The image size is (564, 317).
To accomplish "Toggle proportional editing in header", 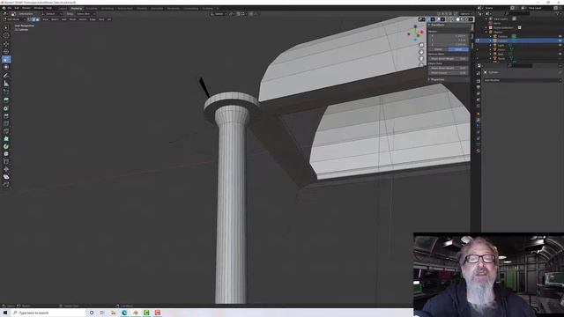I will [x=250, y=14].
